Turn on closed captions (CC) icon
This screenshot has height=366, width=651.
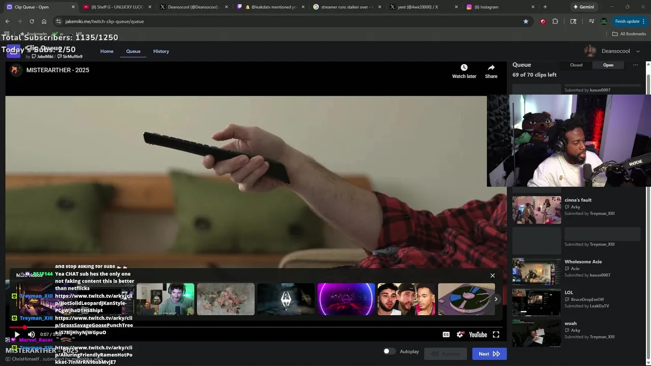[x=446, y=334]
